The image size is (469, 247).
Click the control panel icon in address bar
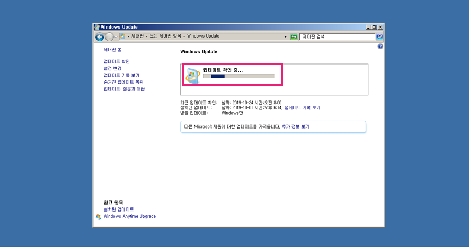coord(122,36)
